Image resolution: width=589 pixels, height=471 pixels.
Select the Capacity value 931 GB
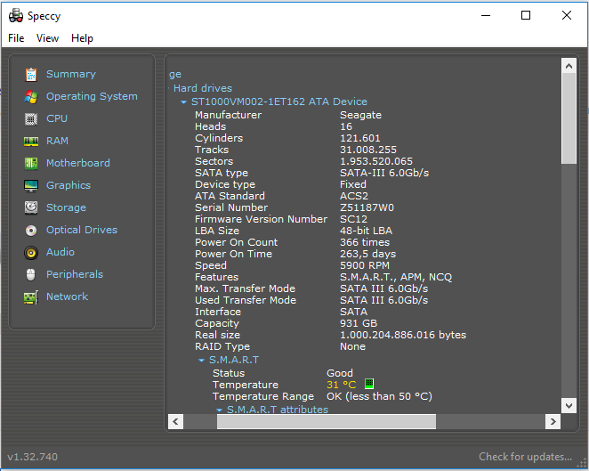pos(359,323)
